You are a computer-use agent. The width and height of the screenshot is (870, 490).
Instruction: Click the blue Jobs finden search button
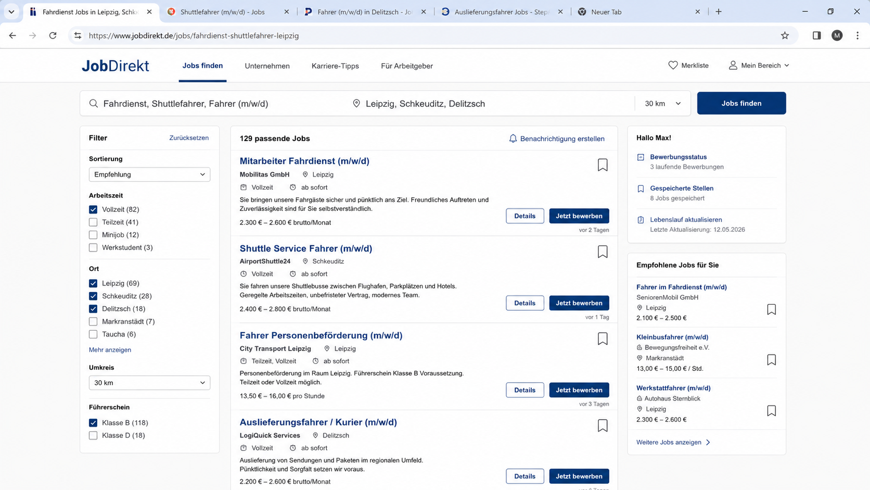click(x=741, y=103)
